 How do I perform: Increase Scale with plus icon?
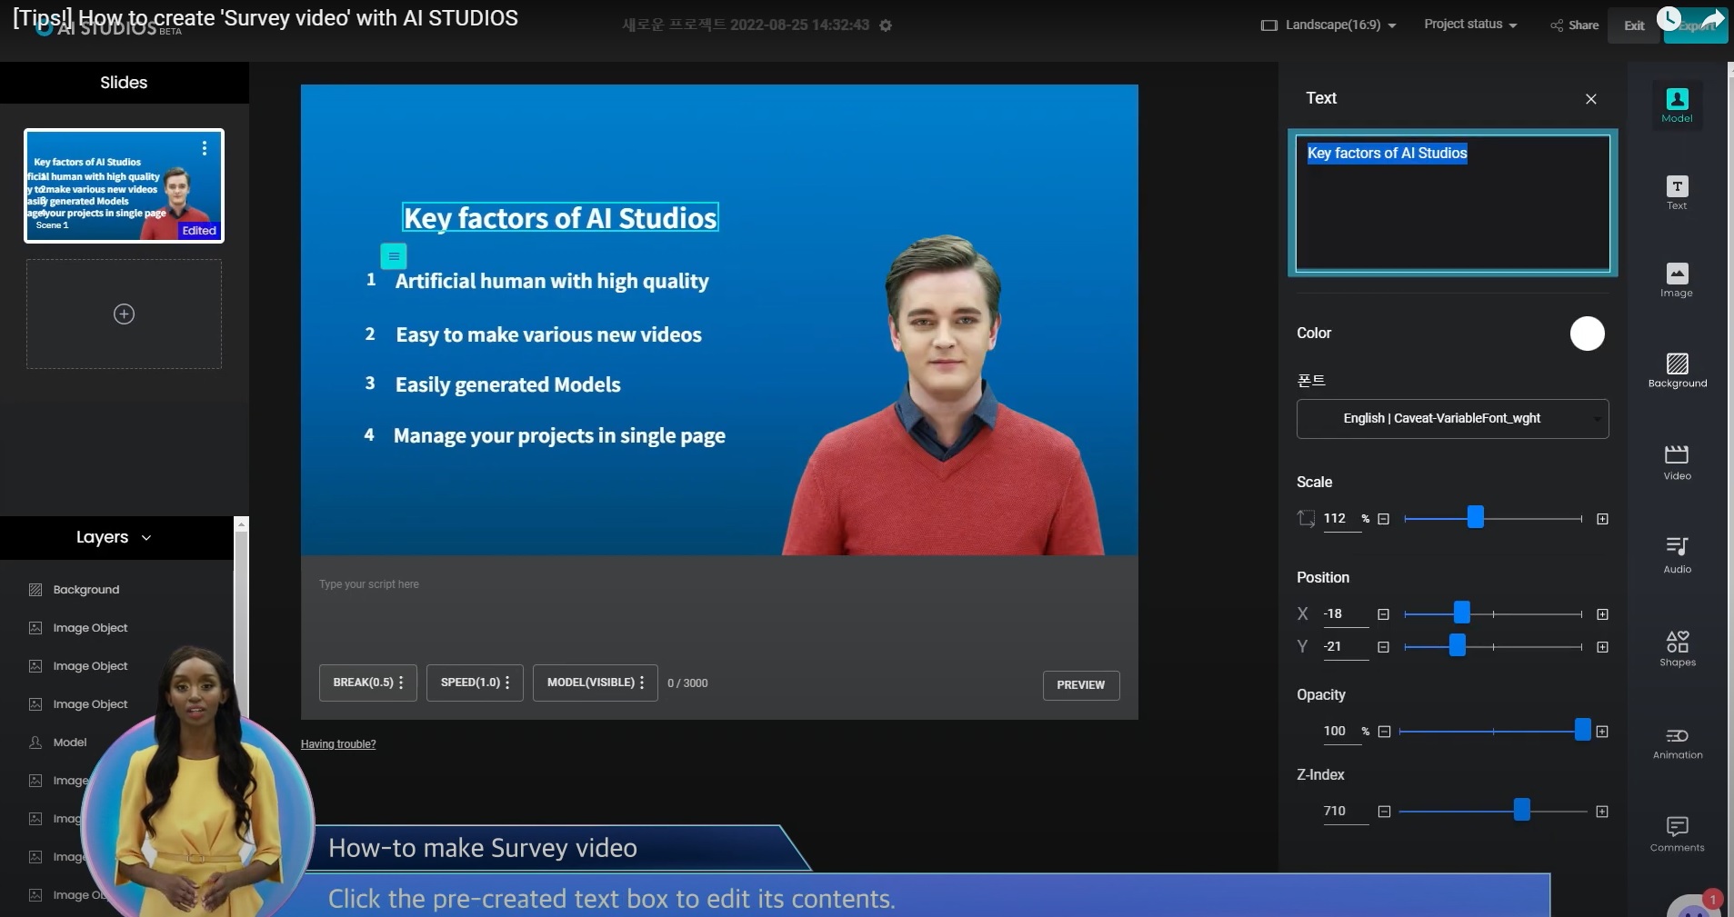1602,519
